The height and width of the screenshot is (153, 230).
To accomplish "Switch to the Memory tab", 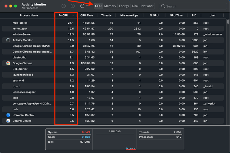I will click(x=110, y=6).
